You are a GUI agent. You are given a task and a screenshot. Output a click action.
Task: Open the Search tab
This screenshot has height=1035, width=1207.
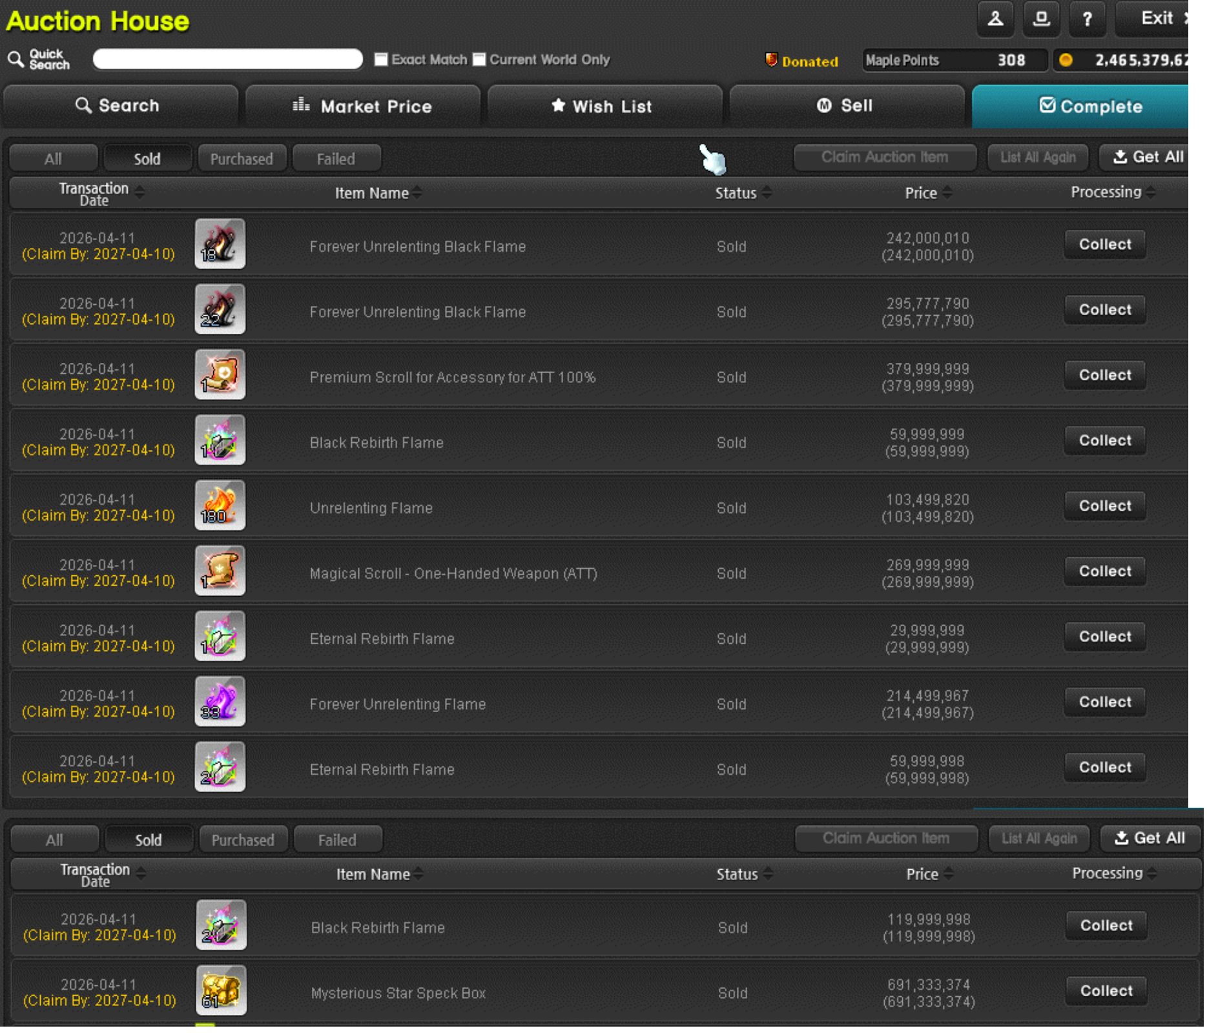[121, 106]
